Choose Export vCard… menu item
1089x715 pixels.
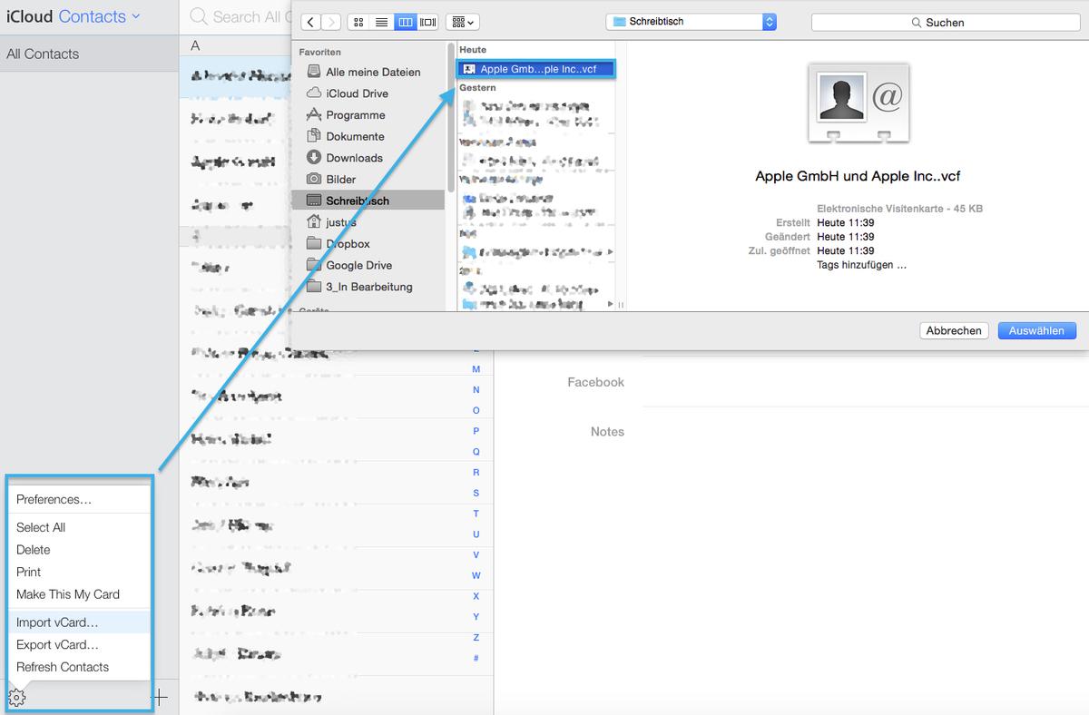tap(80, 645)
